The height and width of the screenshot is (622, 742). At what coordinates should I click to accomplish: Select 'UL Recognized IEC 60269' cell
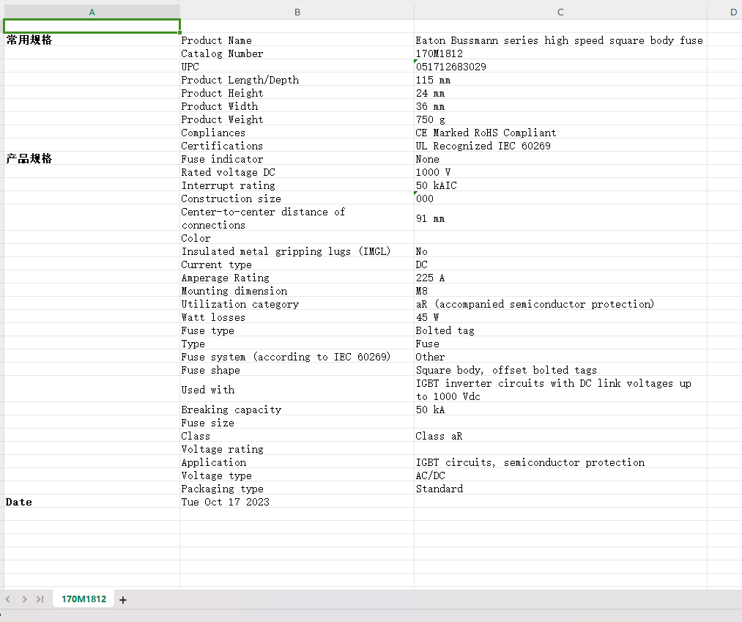pos(561,145)
